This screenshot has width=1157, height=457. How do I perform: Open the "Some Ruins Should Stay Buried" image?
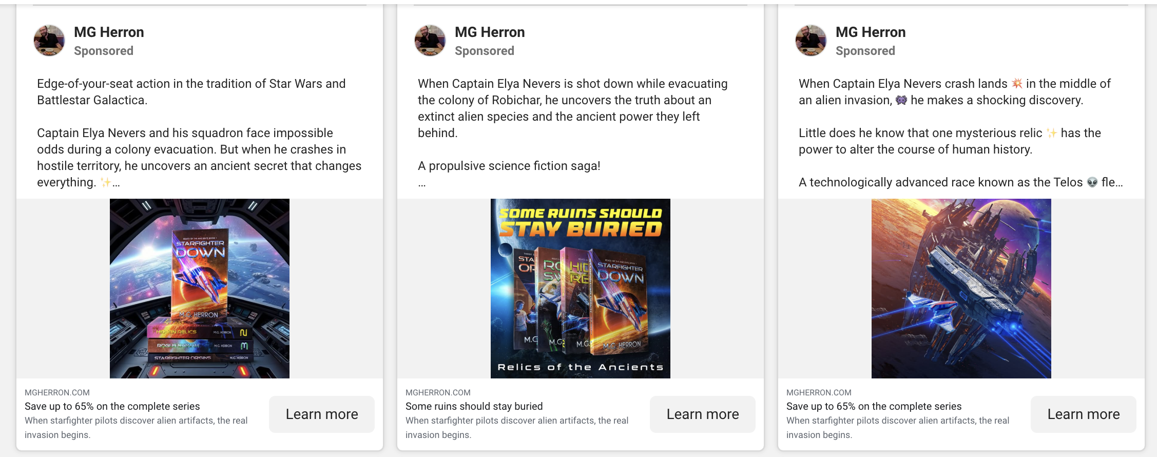(580, 288)
